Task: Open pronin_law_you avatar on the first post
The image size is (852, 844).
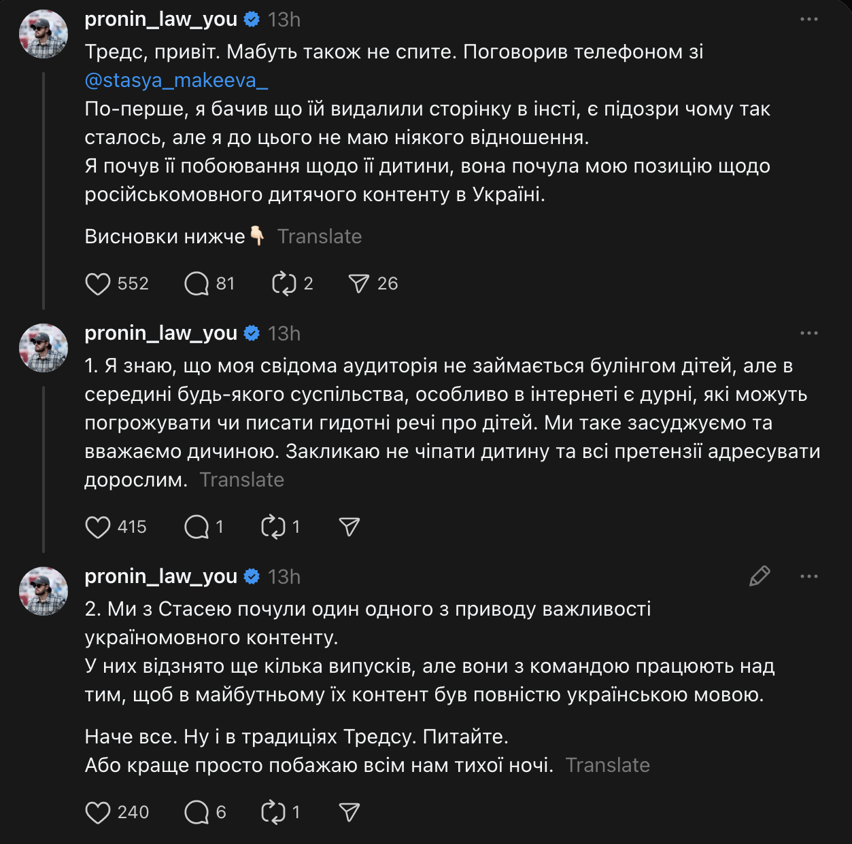Action: pos(44,34)
